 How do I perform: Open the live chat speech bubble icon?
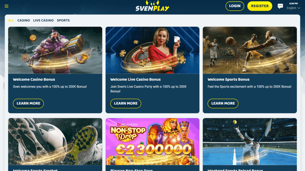[x=280, y=6]
